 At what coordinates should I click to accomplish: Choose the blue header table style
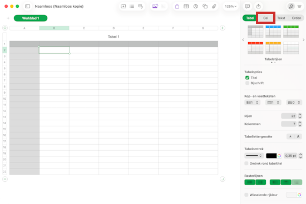pos(273,31)
